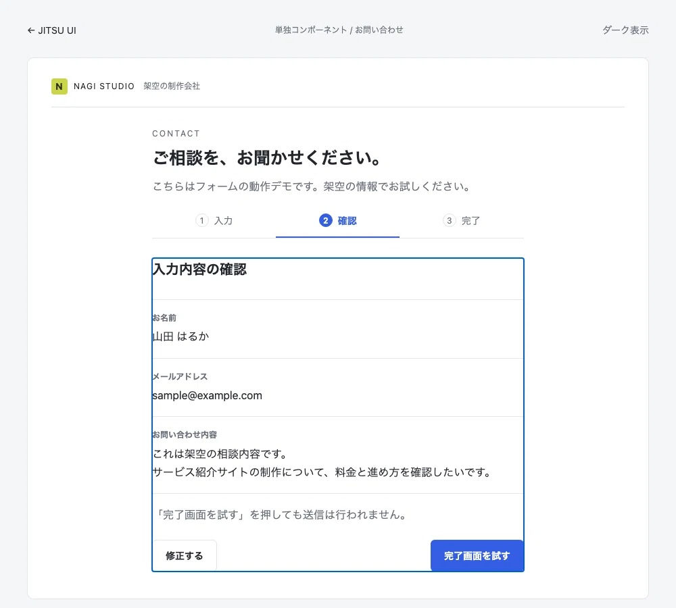Select the line starting サービス紹介サイト
676x608 pixels.
(322, 472)
